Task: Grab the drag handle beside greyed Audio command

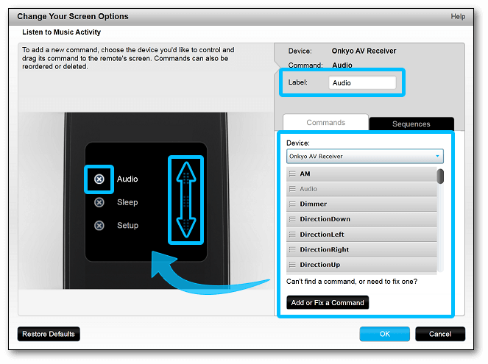Action: tap(292, 189)
